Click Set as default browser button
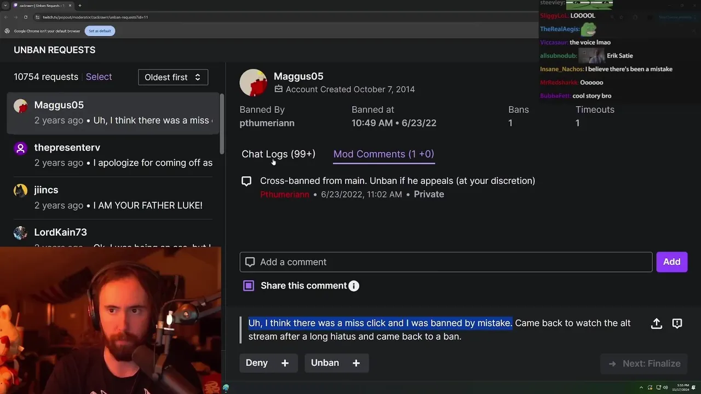 (x=100, y=31)
